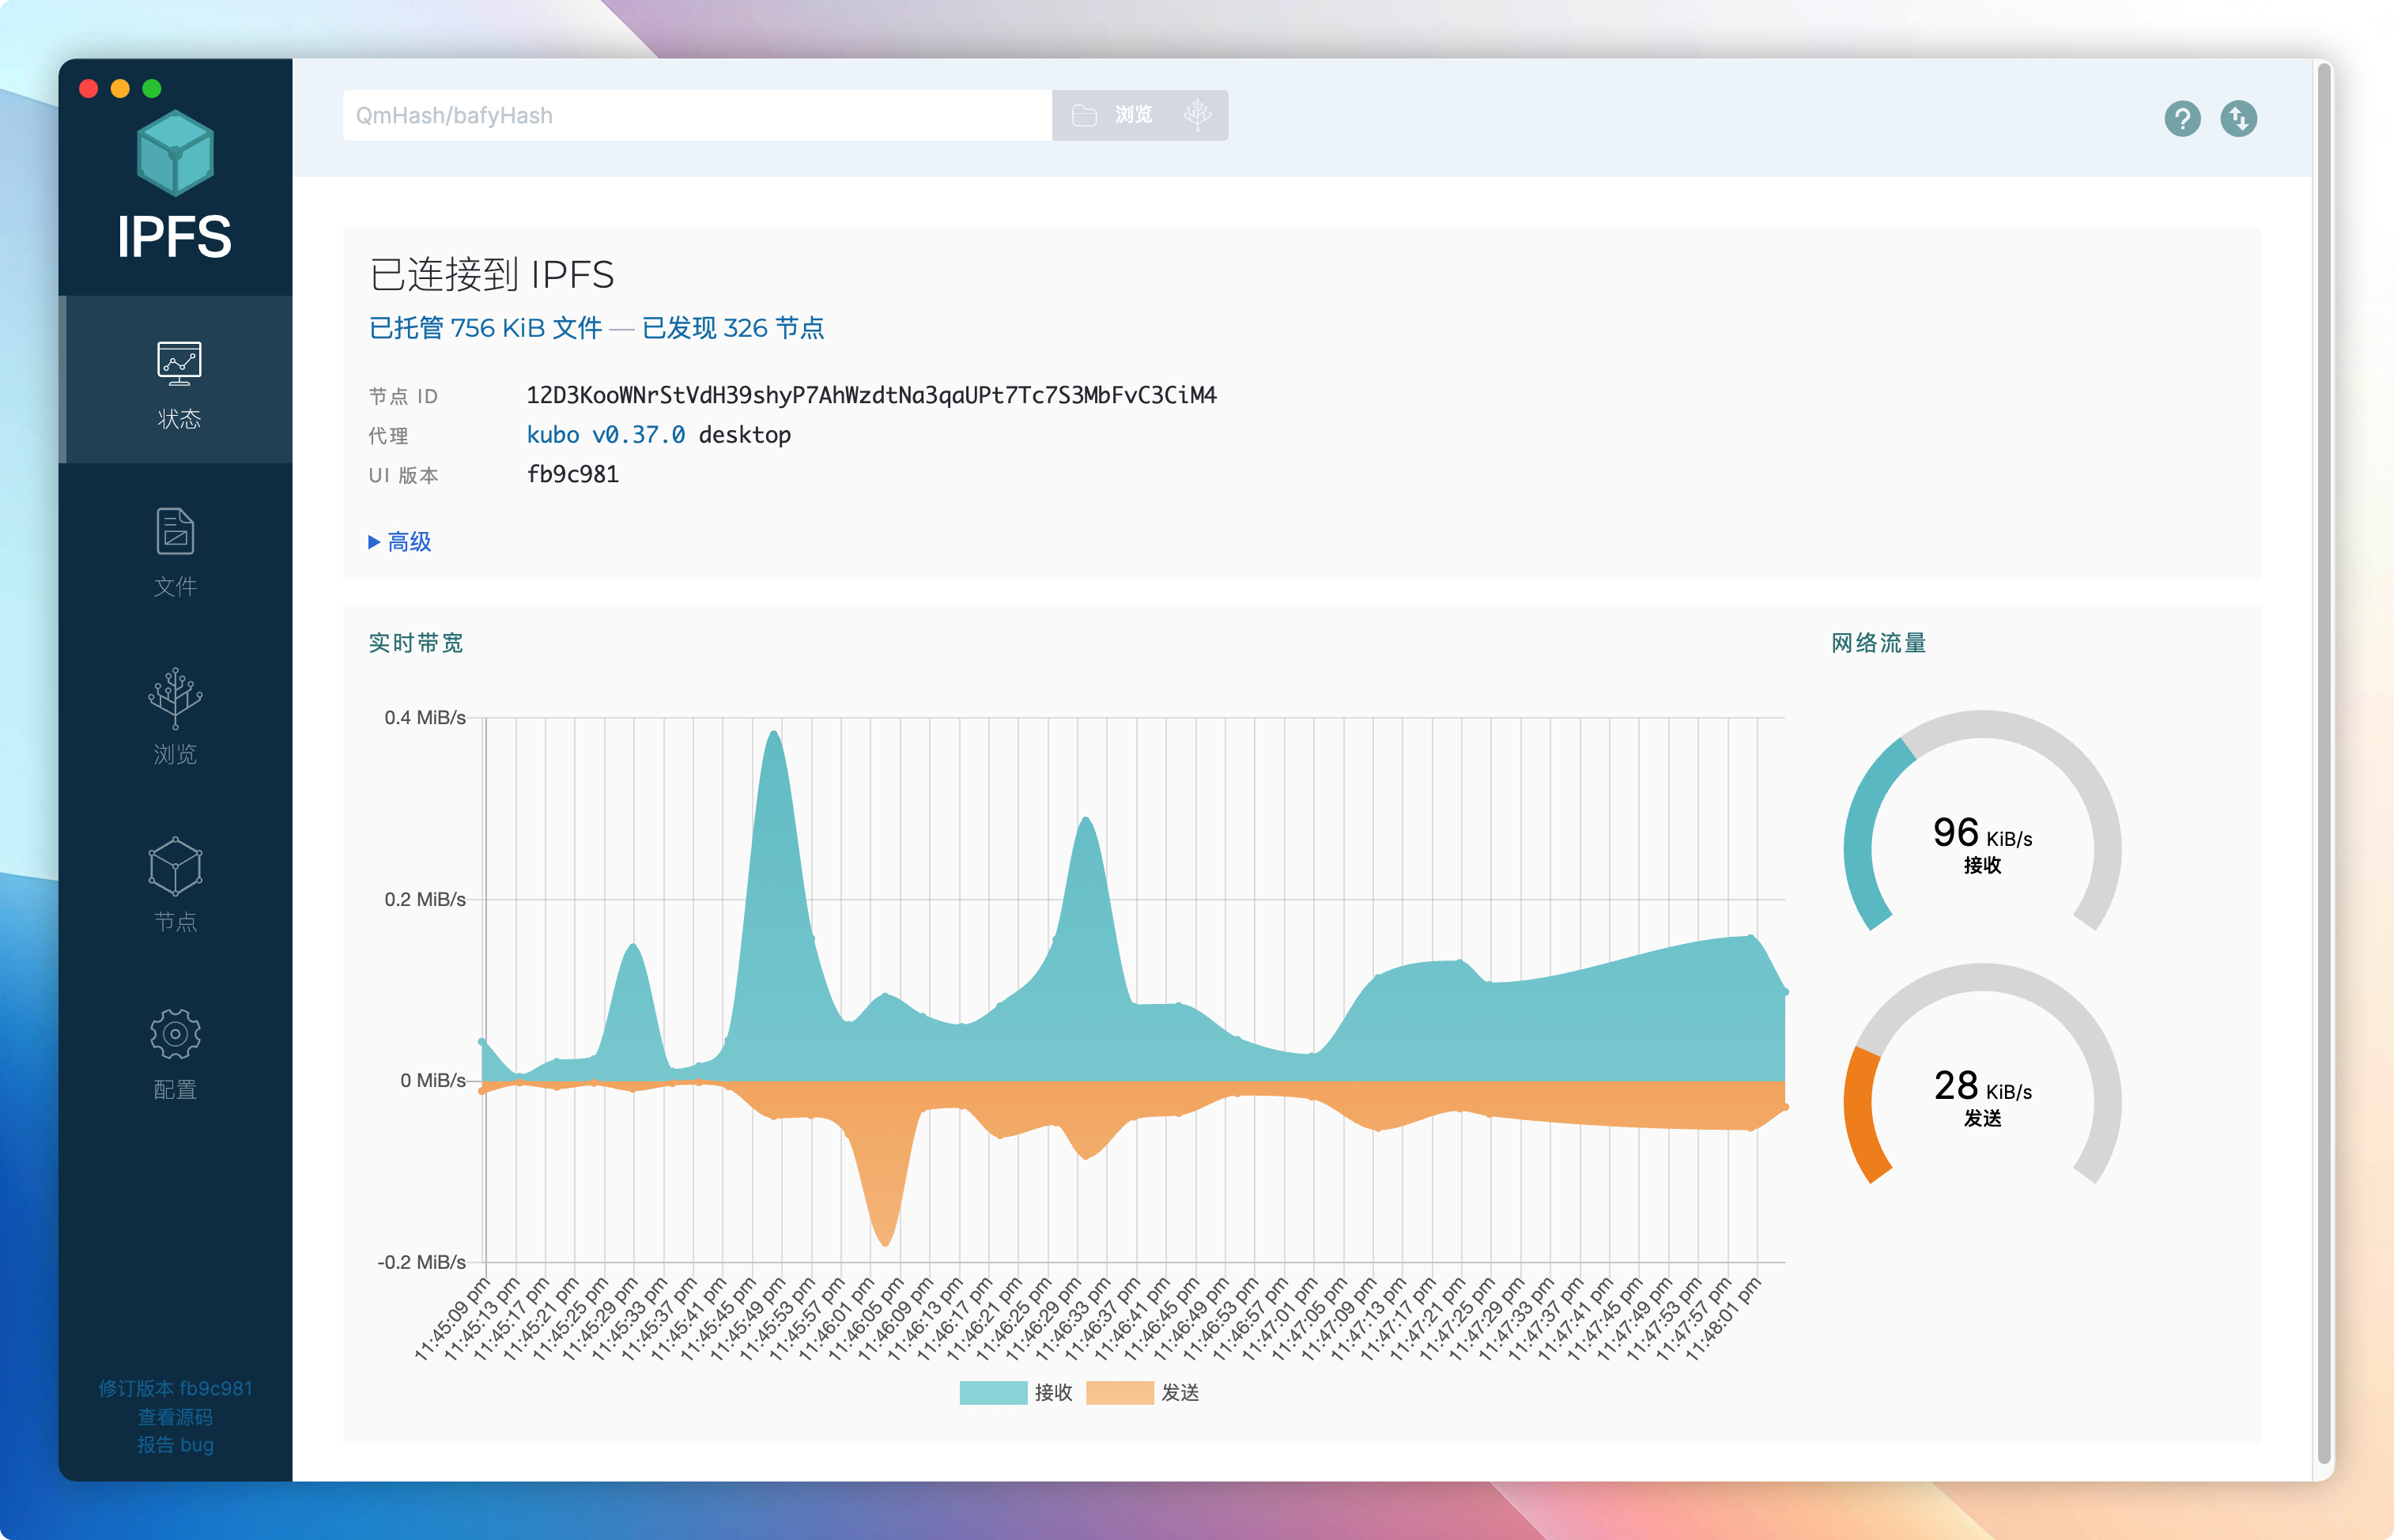Click 修订版本 fb9c981 revision link
The image size is (2394, 1540).
pos(175,1388)
